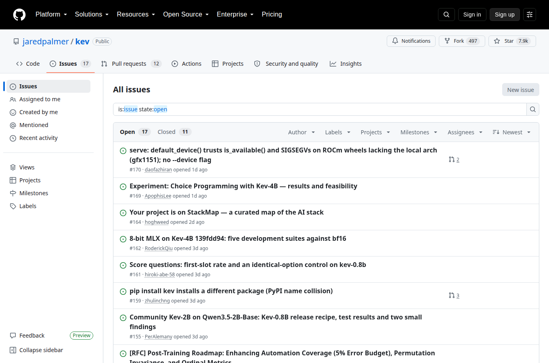
Task: Click the search button beside issue filter
Action: click(533, 109)
